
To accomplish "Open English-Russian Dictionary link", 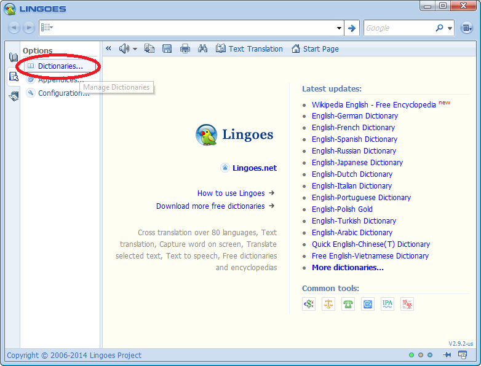I will pyautogui.click(x=354, y=150).
